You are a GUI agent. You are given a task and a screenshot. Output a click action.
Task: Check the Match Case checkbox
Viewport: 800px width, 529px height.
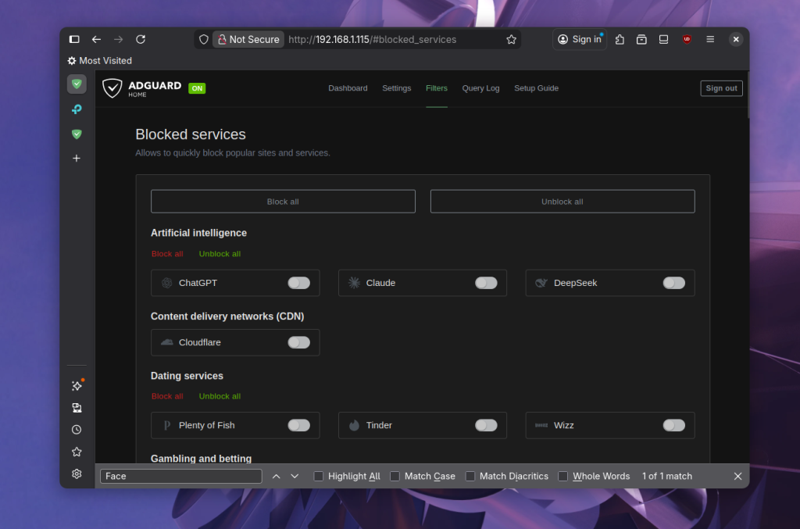pos(395,476)
